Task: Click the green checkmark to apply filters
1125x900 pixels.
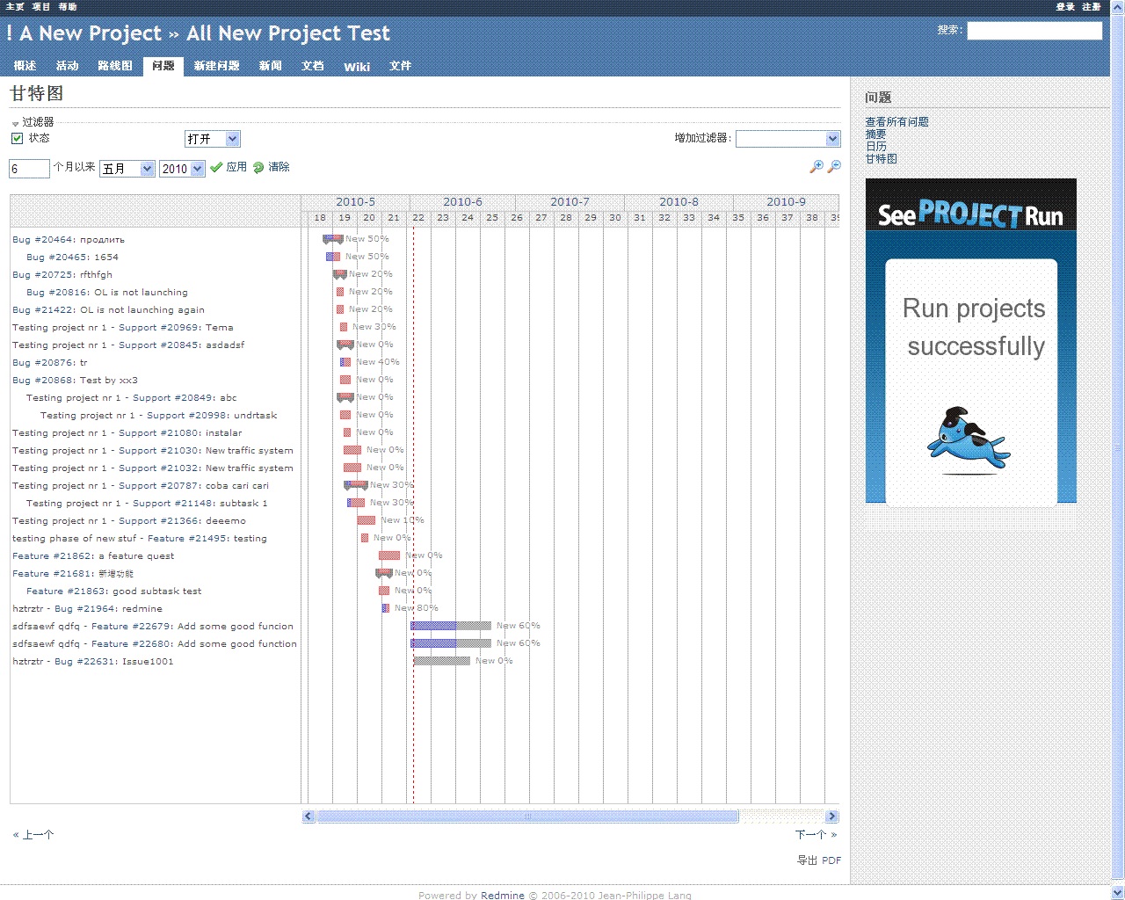Action: coord(215,167)
